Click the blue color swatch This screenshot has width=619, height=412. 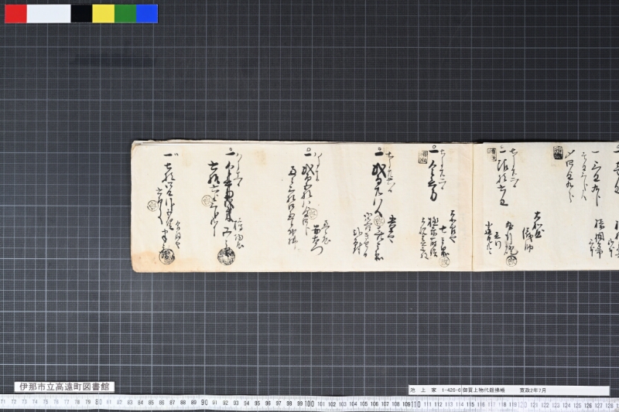pyautogui.click(x=147, y=14)
